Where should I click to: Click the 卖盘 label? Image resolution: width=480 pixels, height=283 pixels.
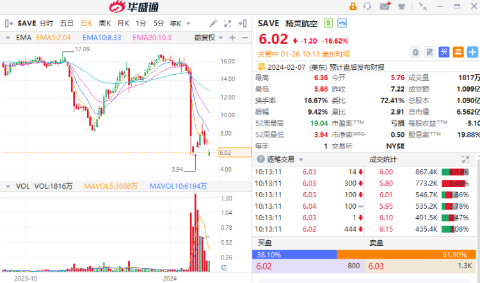[x=376, y=243]
